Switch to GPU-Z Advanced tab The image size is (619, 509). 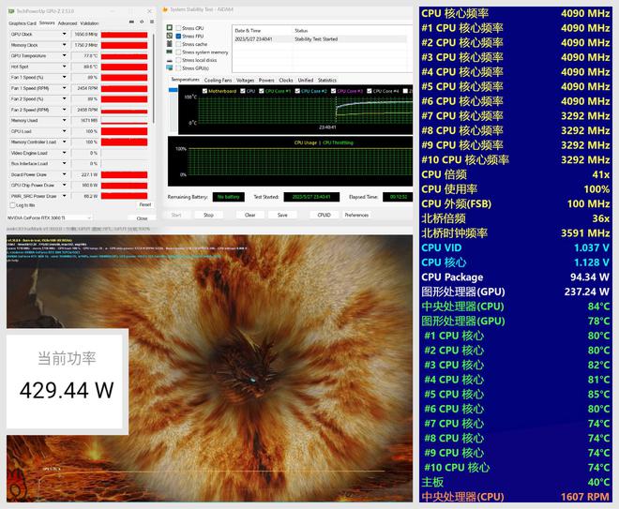[x=68, y=23]
